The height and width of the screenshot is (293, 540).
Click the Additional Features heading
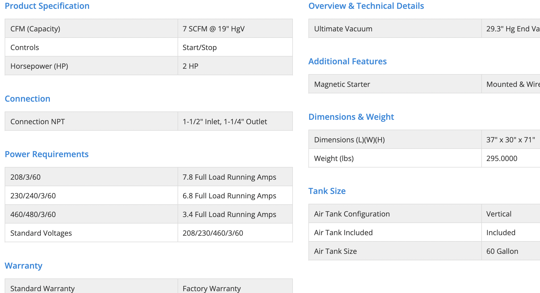[x=347, y=61]
